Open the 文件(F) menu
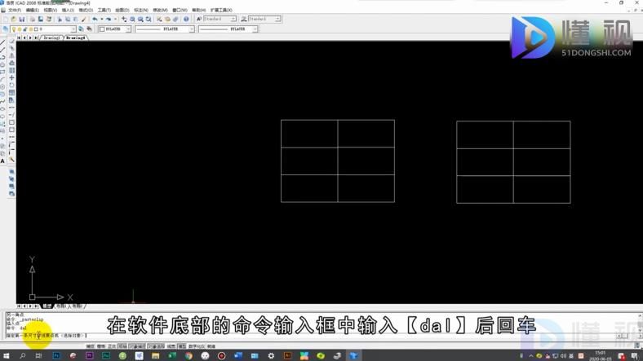 tap(15, 10)
